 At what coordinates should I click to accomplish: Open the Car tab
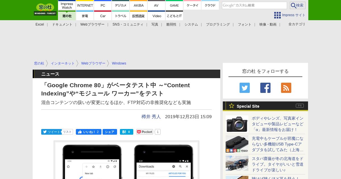[103, 16]
